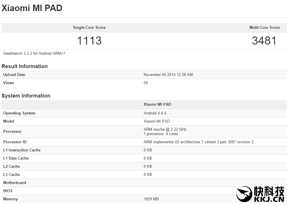The width and height of the screenshot is (287, 205).
Task: Select the "Upload Date" row label
Action: 14,75
